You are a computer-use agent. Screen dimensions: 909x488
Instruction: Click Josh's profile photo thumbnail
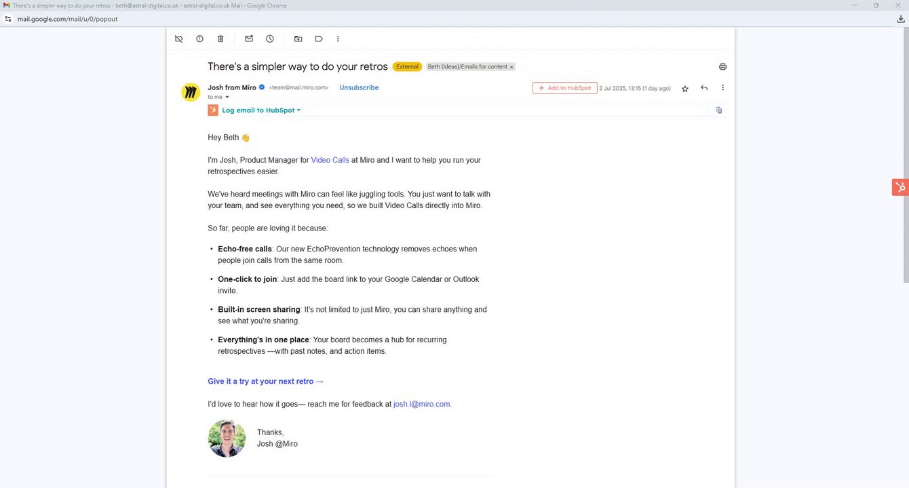(227, 438)
